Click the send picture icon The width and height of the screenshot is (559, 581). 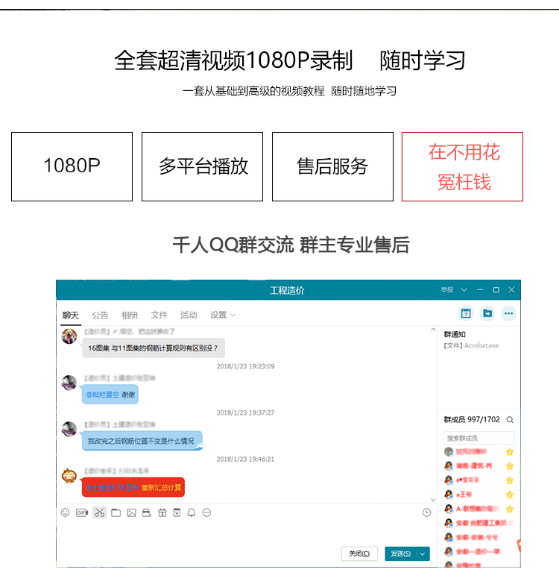click(x=131, y=512)
